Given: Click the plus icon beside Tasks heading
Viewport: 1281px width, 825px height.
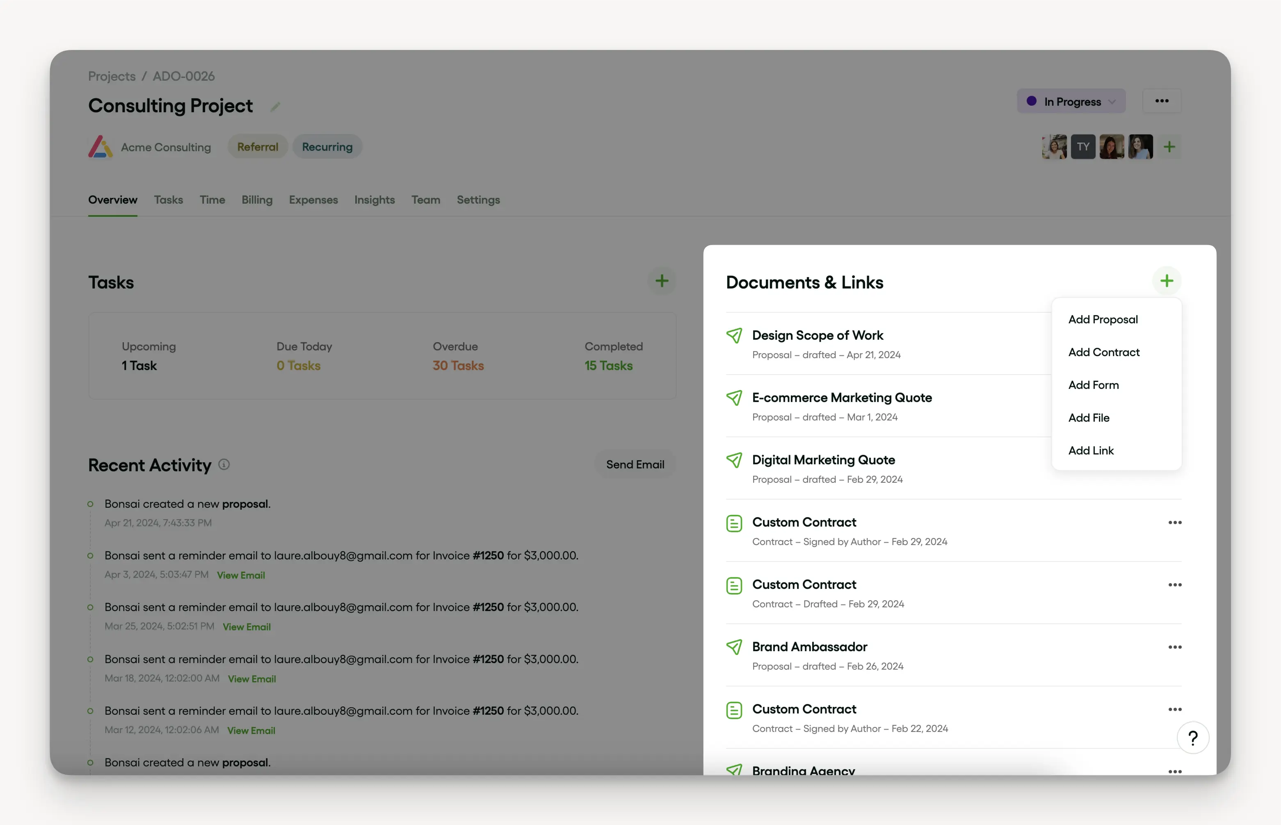Looking at the screenshot, I should [662, 281].
